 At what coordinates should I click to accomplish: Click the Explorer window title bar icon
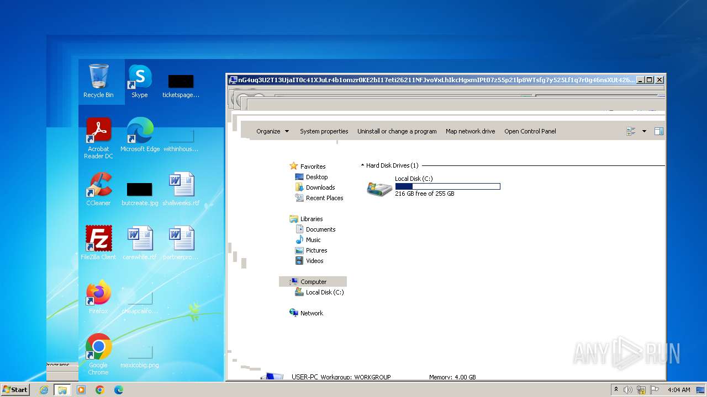coord(233,80)
